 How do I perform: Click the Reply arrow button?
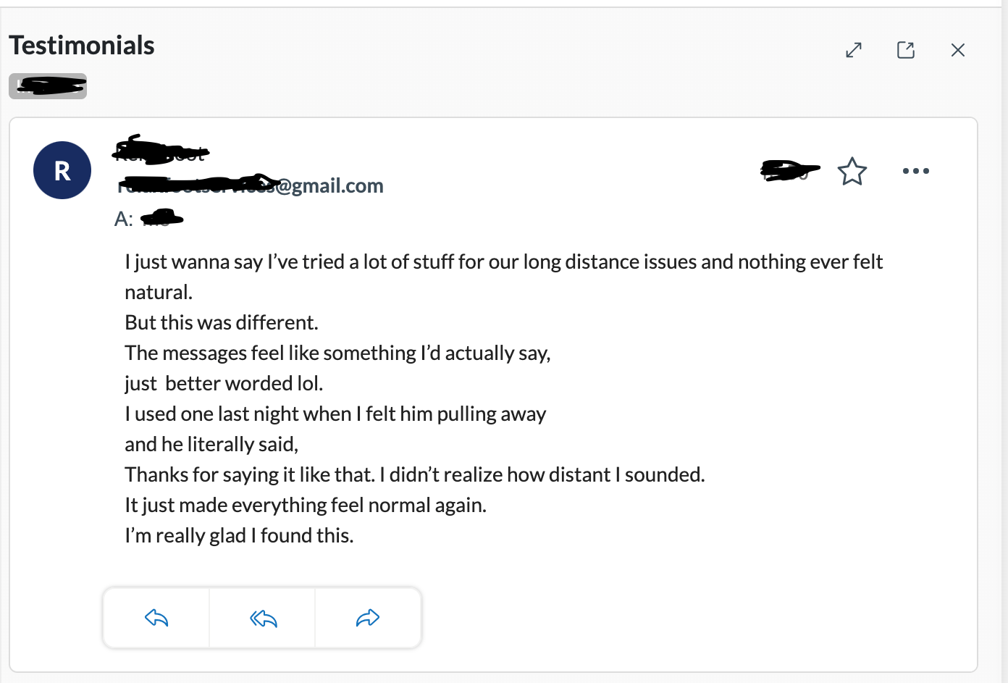[156, 618]
